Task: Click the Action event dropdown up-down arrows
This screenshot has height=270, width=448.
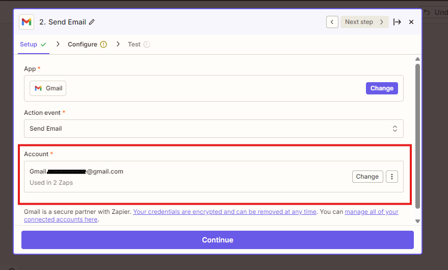Action: [x=395, y=129]
